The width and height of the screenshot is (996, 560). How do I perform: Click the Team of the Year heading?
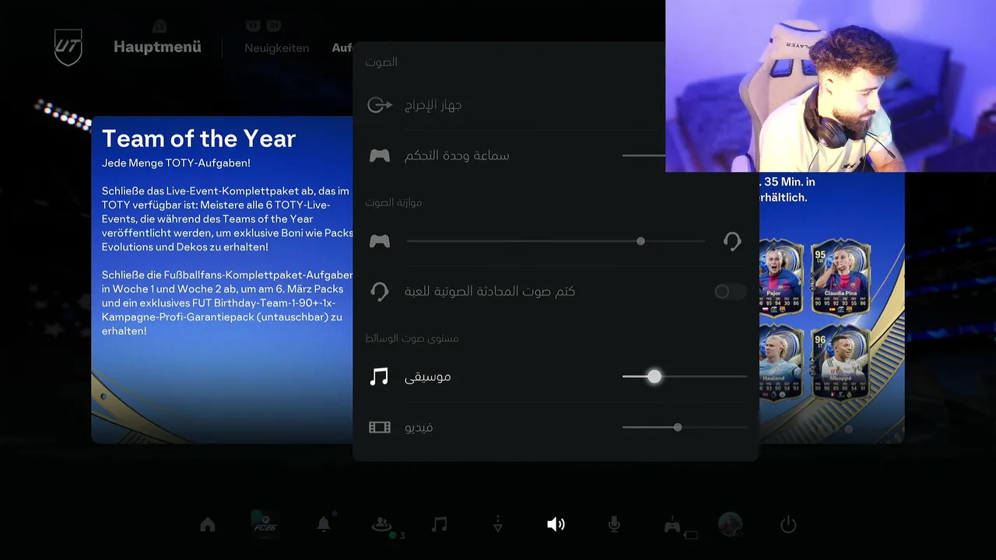(x=198, y=138)
